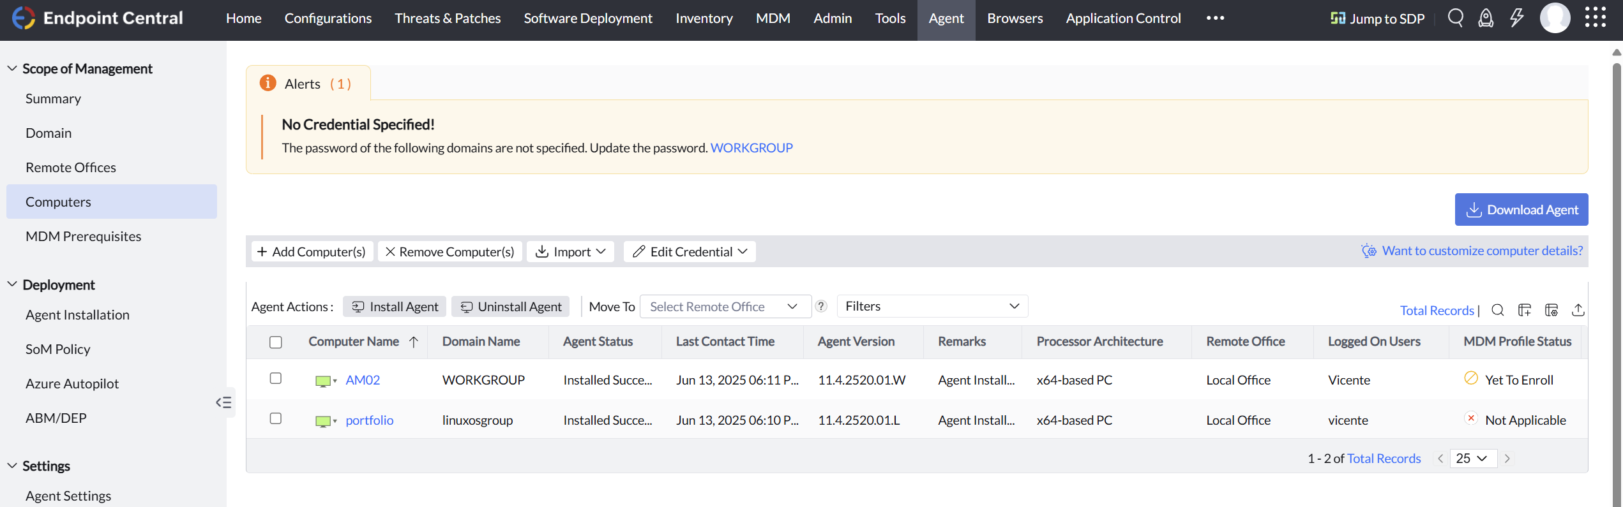Click the Agent Status column header

598,342
